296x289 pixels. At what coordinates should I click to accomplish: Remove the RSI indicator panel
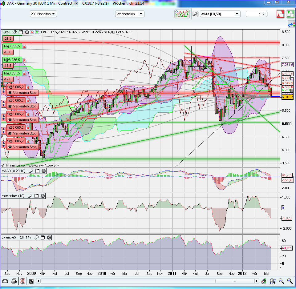point(49,237)
